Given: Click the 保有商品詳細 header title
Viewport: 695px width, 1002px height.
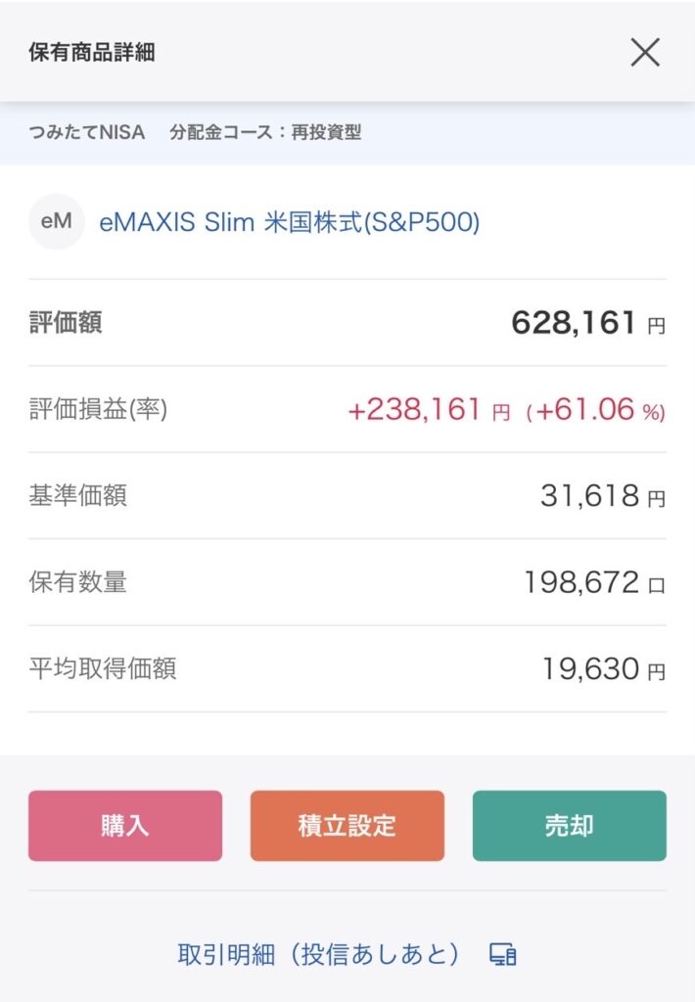Looking at the screenshot, I should (92, 53).
